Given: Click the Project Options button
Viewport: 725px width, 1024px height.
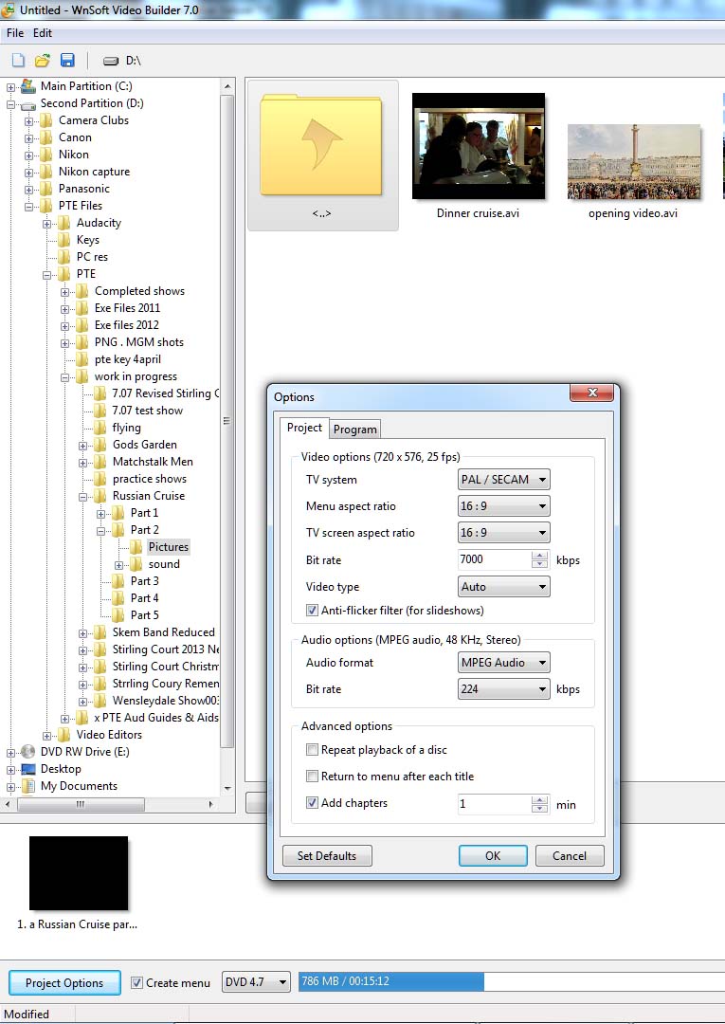Looking at the screenshot, I should pos(64,983).
